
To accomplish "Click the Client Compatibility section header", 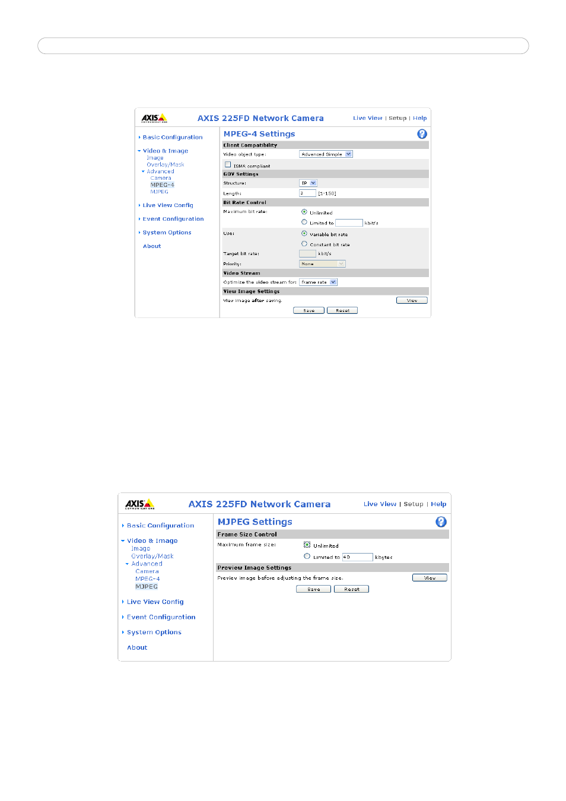I will pyautogui.click(x=325, y=145).
